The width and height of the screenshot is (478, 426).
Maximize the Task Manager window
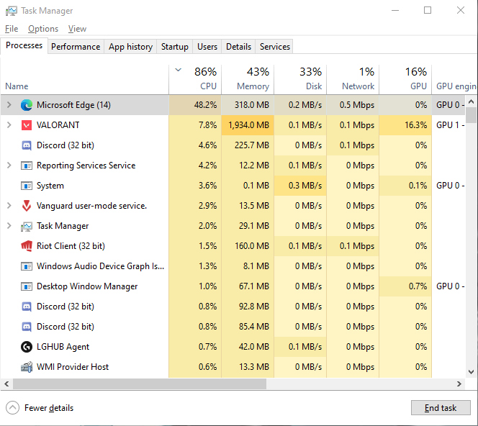click(428, 10)
